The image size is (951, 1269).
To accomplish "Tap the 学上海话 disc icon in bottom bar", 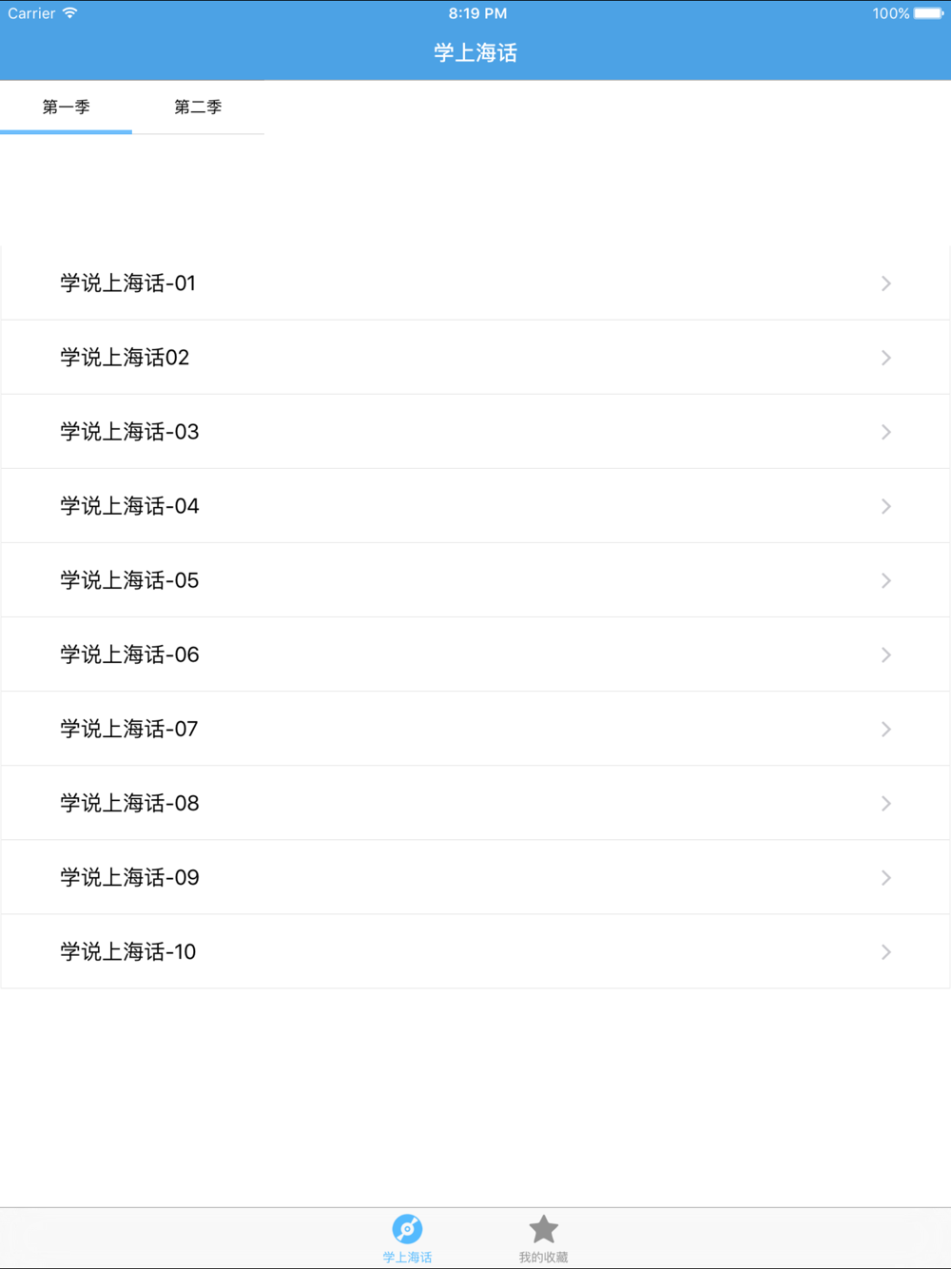I will (407, 1229).
